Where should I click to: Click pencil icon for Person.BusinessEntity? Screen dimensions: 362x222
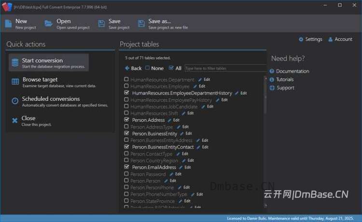181,133
